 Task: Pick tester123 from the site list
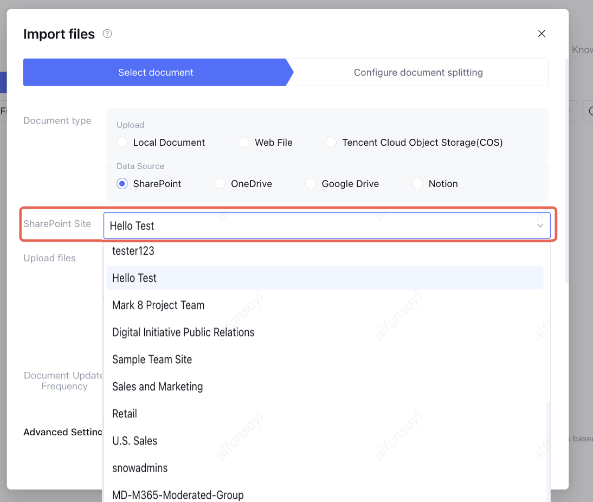point(133,251)
